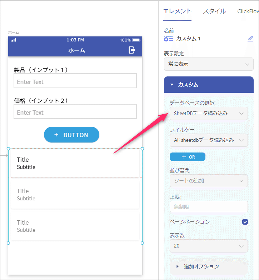
Task: Click the + OR filter button
Action: [187, 157]
